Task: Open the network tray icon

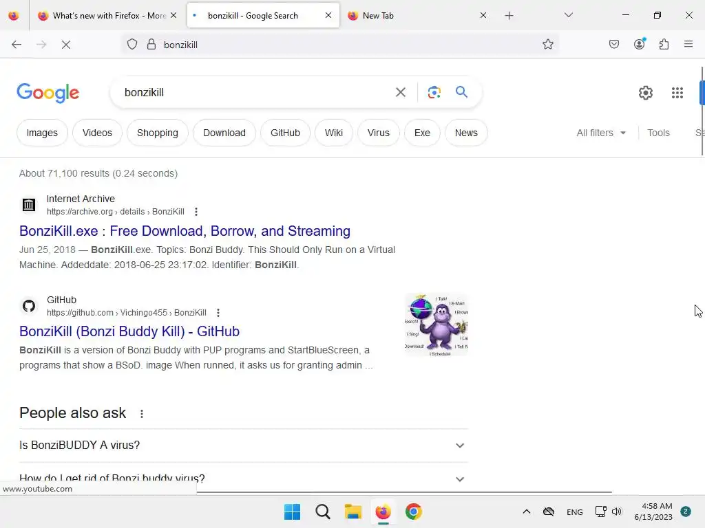Action: pos(600,511)
